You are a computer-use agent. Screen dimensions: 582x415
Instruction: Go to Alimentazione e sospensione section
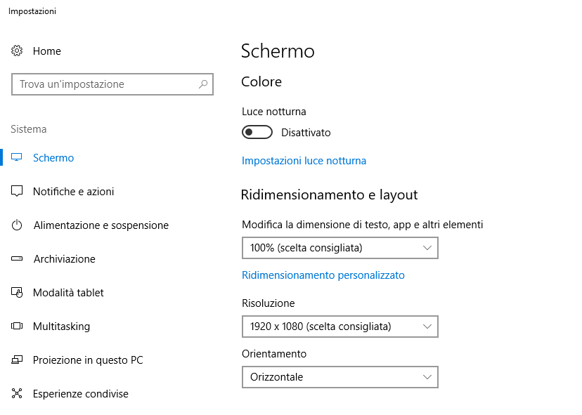pos(101,225)
